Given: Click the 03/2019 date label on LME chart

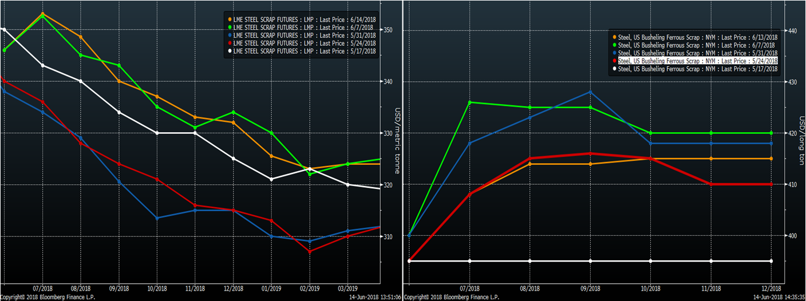Looking at the screenshot, I should pos(347,288).
